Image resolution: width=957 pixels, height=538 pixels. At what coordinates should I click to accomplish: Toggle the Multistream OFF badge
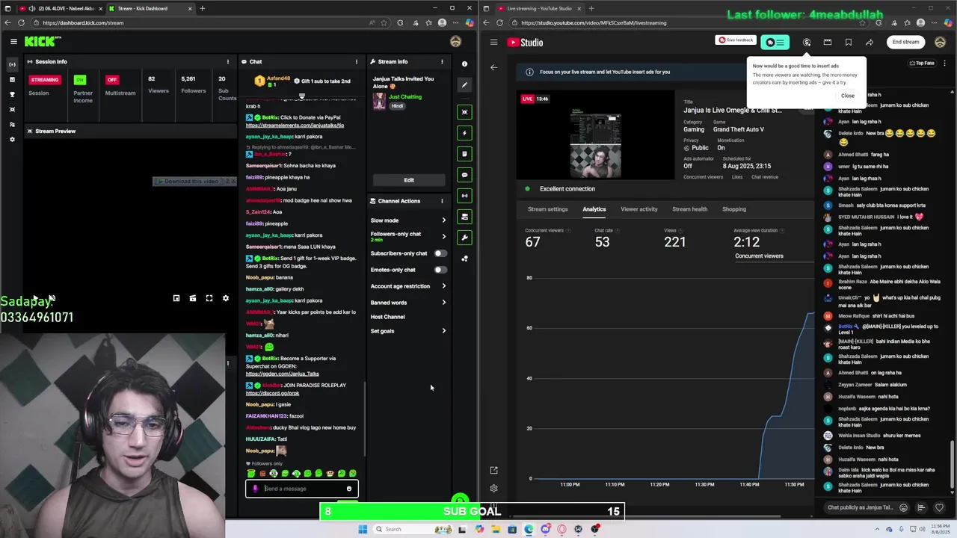click(x=112, y=79)
